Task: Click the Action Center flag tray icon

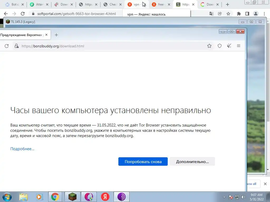Action: (x=231, y=197)
